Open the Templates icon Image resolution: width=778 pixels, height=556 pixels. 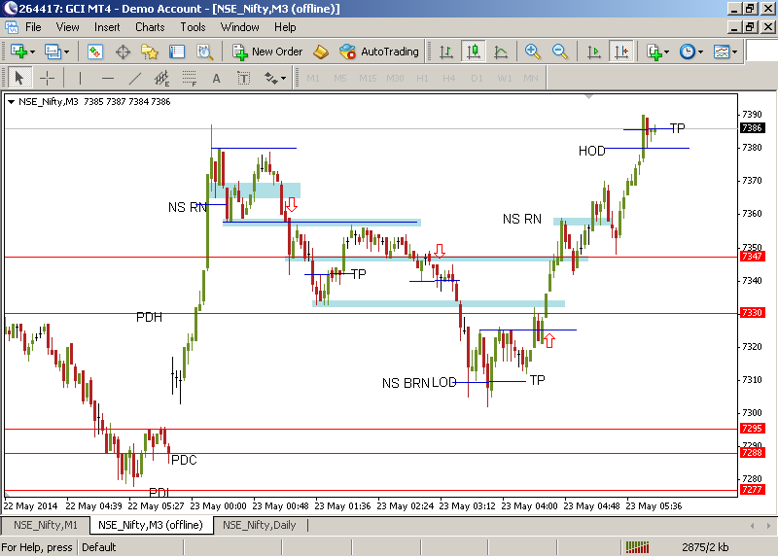coord(722,52)
